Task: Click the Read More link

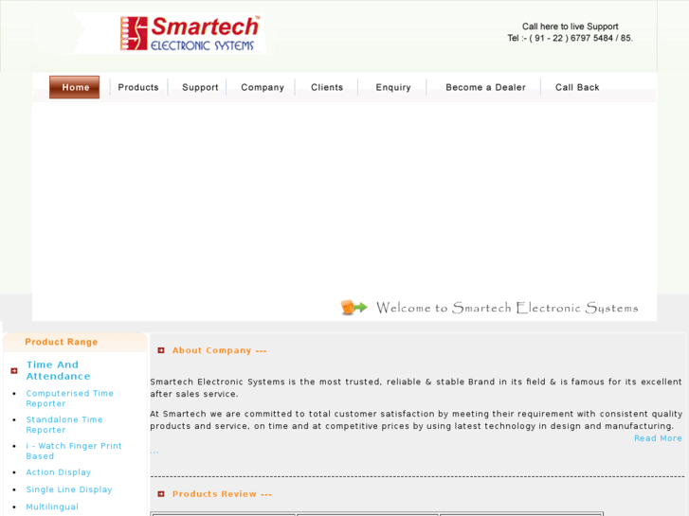Action: click(658, 438)
